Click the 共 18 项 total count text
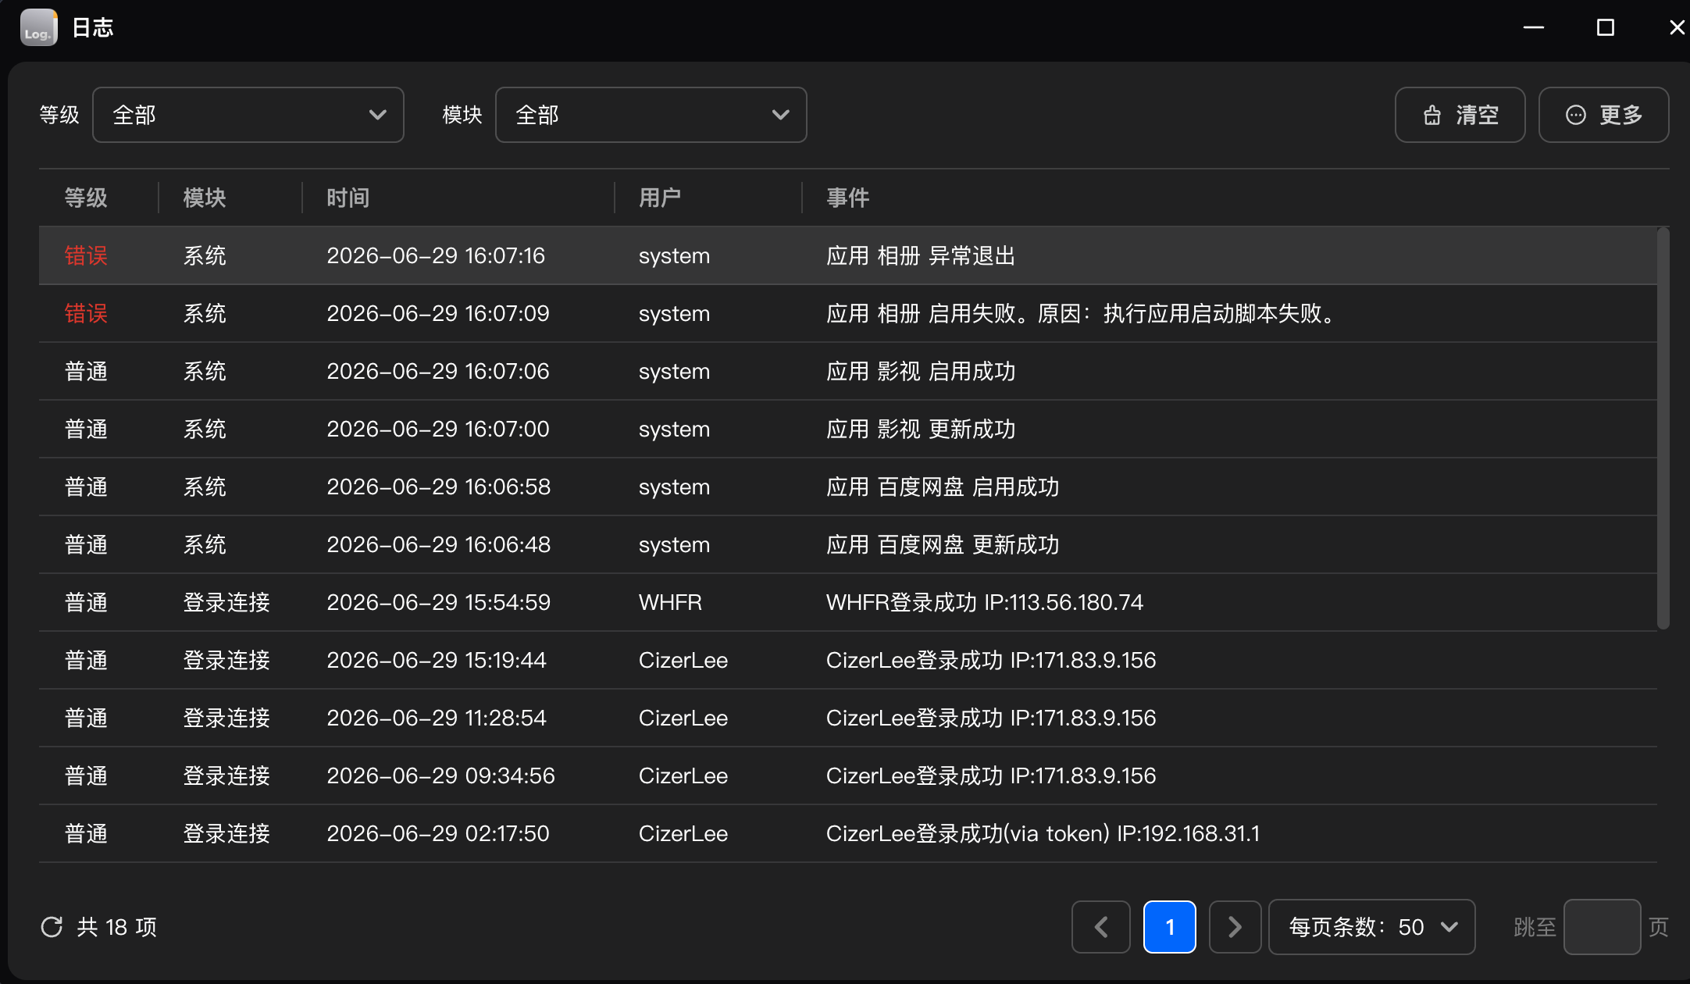Viewport: 1690px width, 984px height. click(117, 927)
